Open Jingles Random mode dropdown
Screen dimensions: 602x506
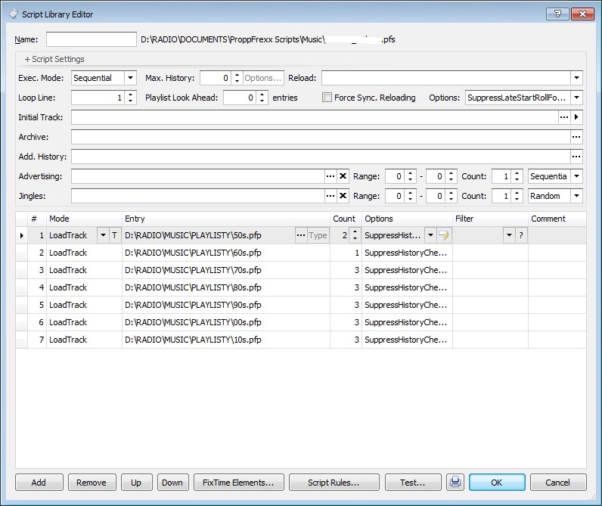pos(576,196)
